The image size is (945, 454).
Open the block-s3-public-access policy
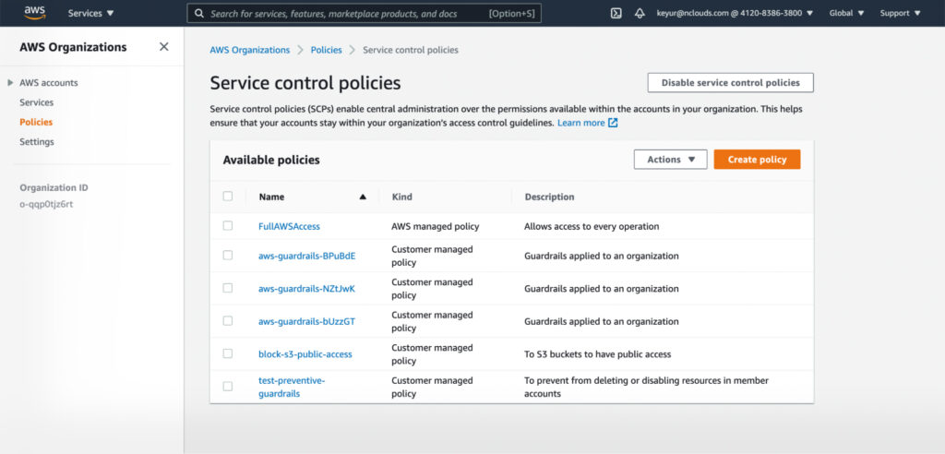pos(305,354)
